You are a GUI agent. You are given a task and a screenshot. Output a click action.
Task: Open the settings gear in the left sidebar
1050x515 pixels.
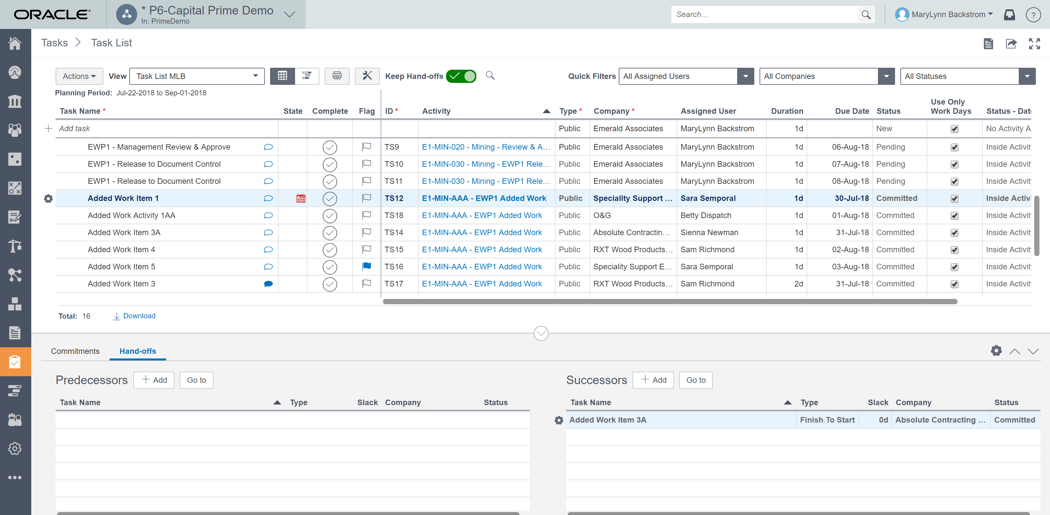(15, 449)
